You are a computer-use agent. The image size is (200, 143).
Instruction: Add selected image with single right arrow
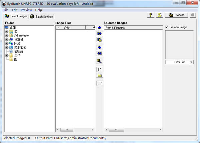click(x=99, y=28)
